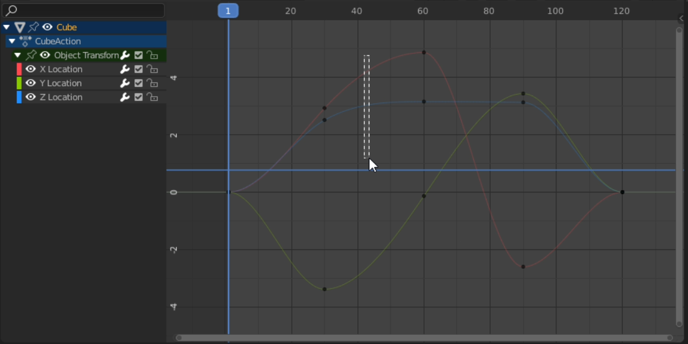Click the CubeAction action icon
The width and height of the screenshot is (688, 344).
25,41
